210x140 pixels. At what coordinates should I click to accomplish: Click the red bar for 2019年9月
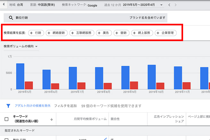[134, 85]
